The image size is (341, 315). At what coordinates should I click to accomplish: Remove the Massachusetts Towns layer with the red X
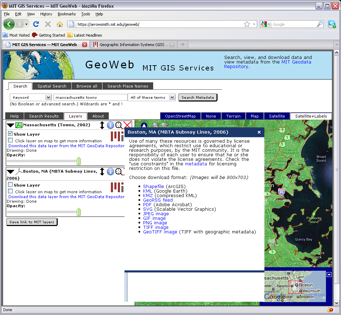(128, 125)
